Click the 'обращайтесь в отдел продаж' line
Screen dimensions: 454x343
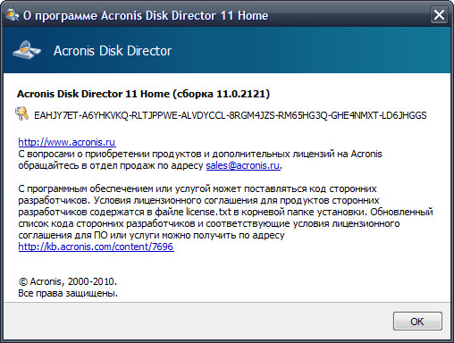[x=110, y=165]
